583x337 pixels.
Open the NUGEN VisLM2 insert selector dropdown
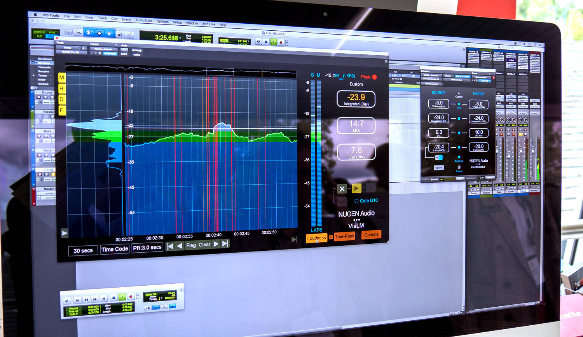pyautogui.click(x=72, y=52)
